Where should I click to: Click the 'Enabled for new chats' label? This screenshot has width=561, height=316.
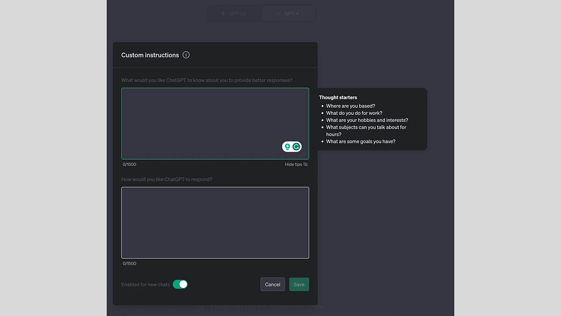[146, 285]
